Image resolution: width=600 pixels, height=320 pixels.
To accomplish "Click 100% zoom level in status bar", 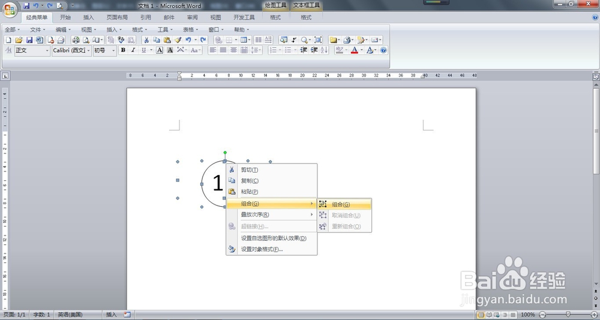I will tap(527, 315).
